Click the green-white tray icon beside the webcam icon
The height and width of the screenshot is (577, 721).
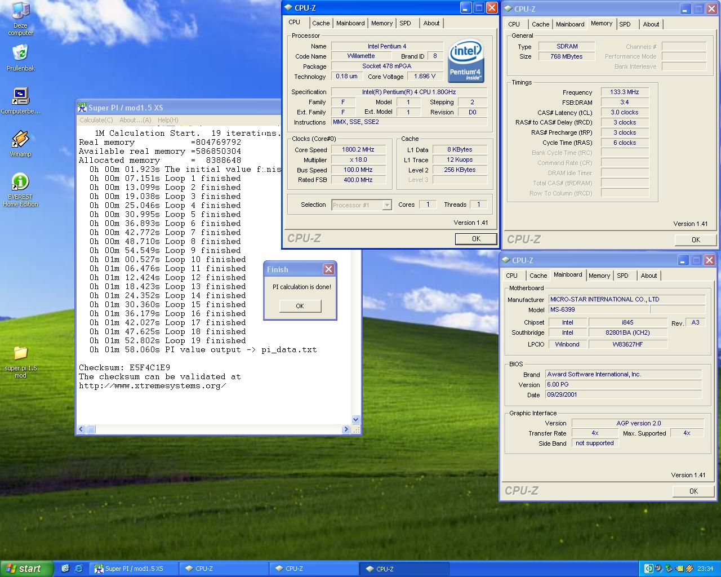(x=649, y=569)
